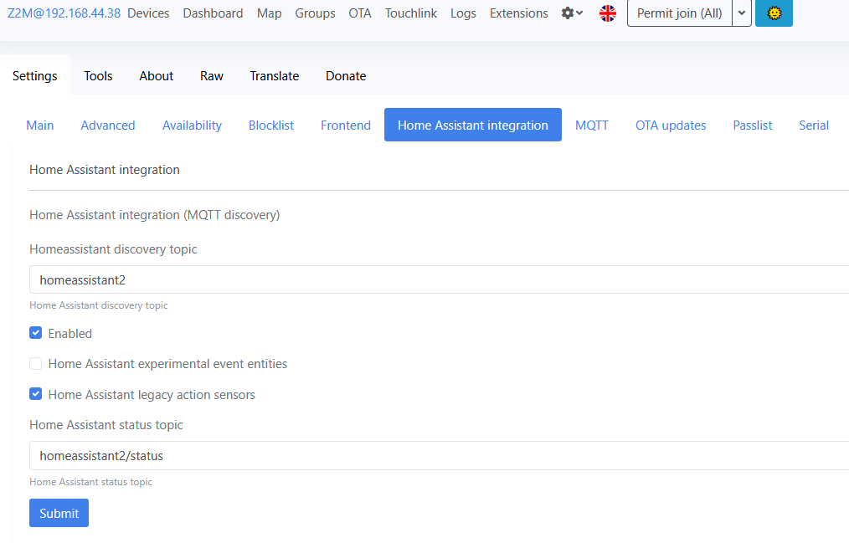The image size is (849, 543).
Task: Open the Z2M@192.168.44.38 home link
Action: point(64,13)
